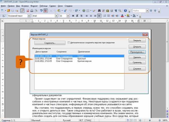Enable automatic version saving on close checkbox
The image size is (169, 122).
[69, 43]
